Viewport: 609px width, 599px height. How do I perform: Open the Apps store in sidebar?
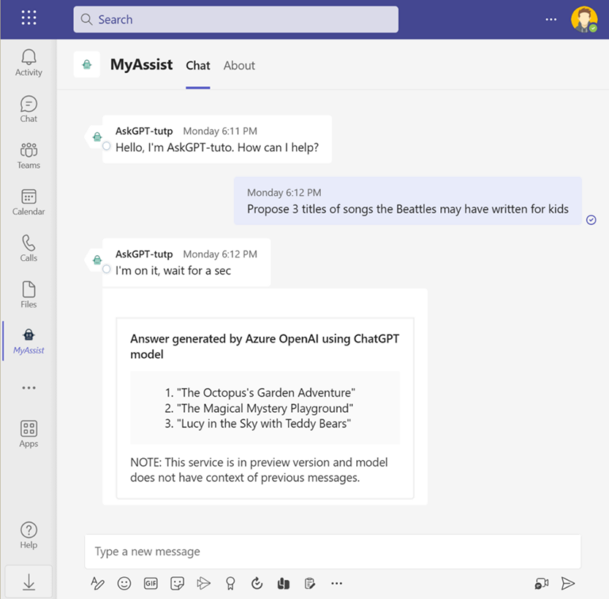pyautogui.click(x=29, y=433)
